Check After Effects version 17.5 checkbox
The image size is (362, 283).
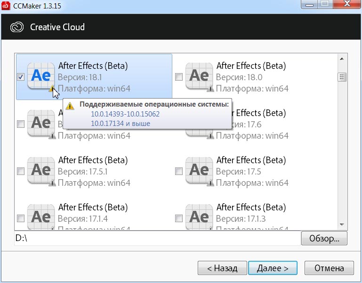click(x=179, y=171)
